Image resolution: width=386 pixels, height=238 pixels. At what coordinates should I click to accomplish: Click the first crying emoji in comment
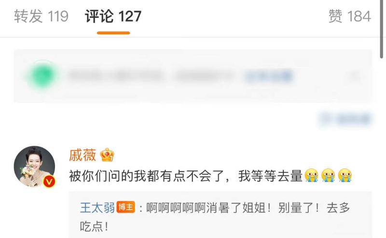click(311, 175)
